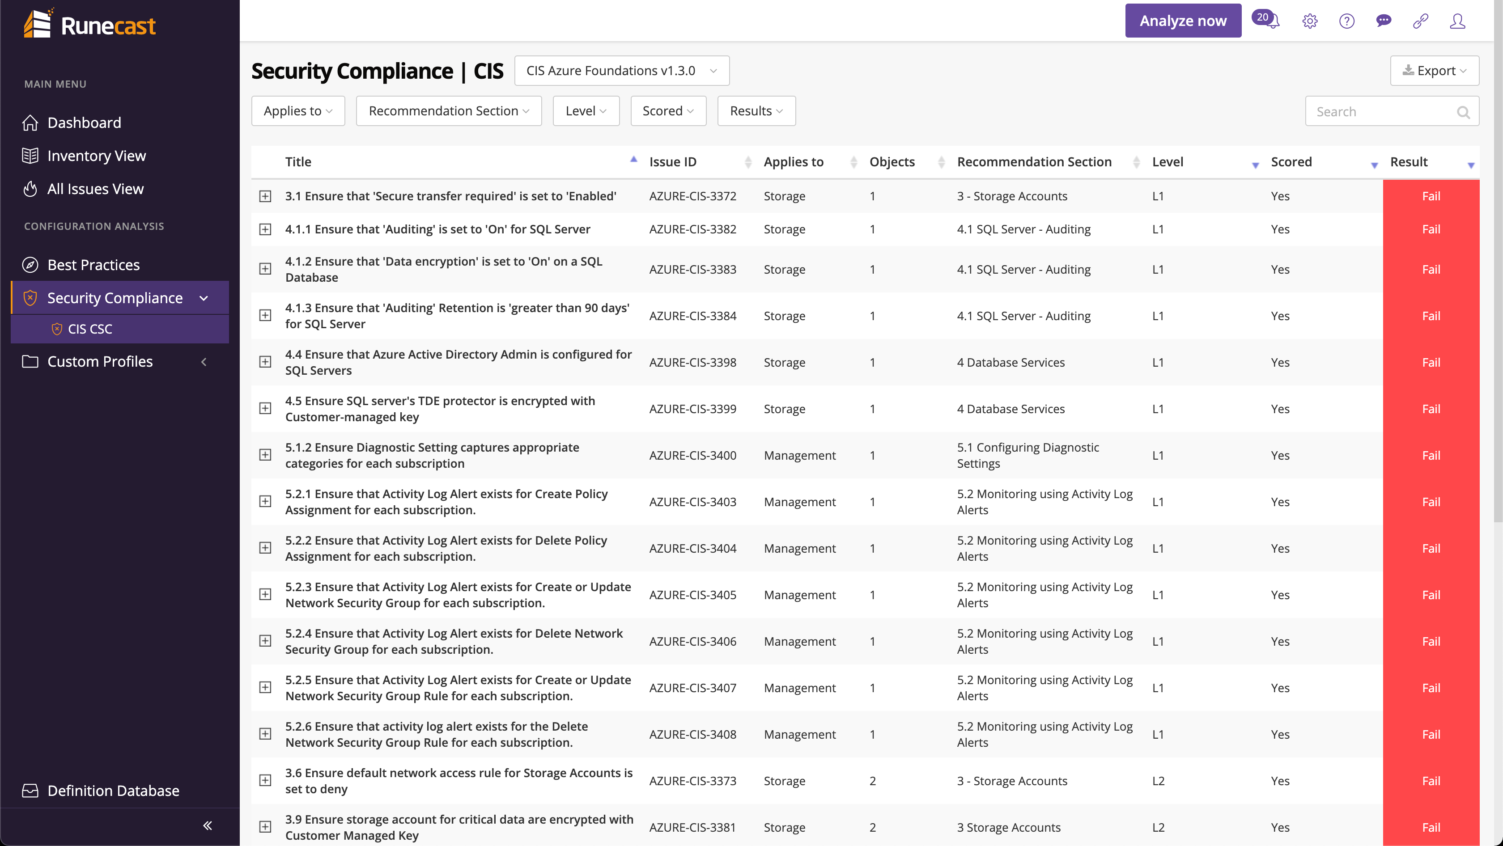Click the Runecast logo

coord(89,25)
